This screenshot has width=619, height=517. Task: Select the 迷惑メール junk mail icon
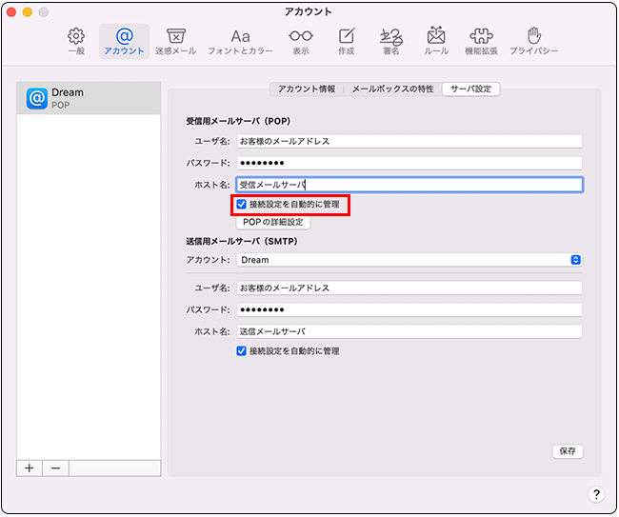(174, 40)
